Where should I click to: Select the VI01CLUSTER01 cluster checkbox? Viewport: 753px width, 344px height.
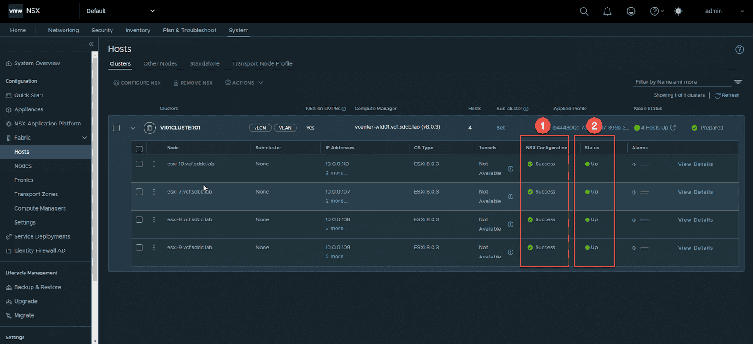pos(116,128)
